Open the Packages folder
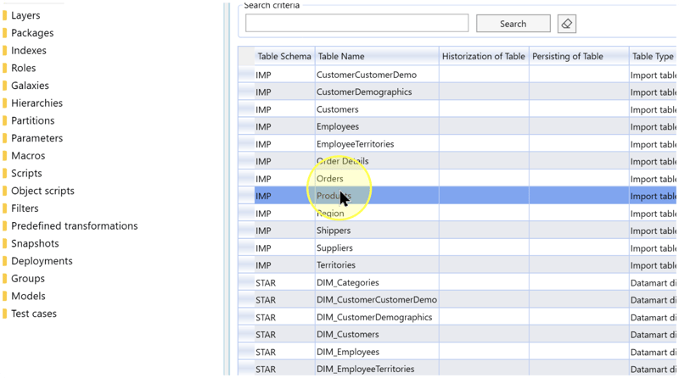The image size is (679, 378). (32, 33)
